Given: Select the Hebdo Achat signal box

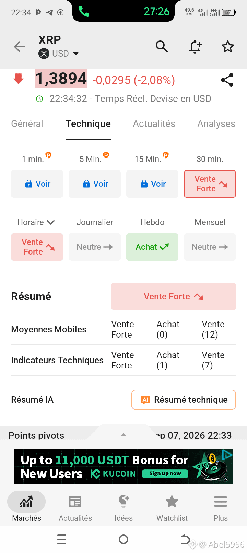Looking at the screenshot, I should click(152, 247).
